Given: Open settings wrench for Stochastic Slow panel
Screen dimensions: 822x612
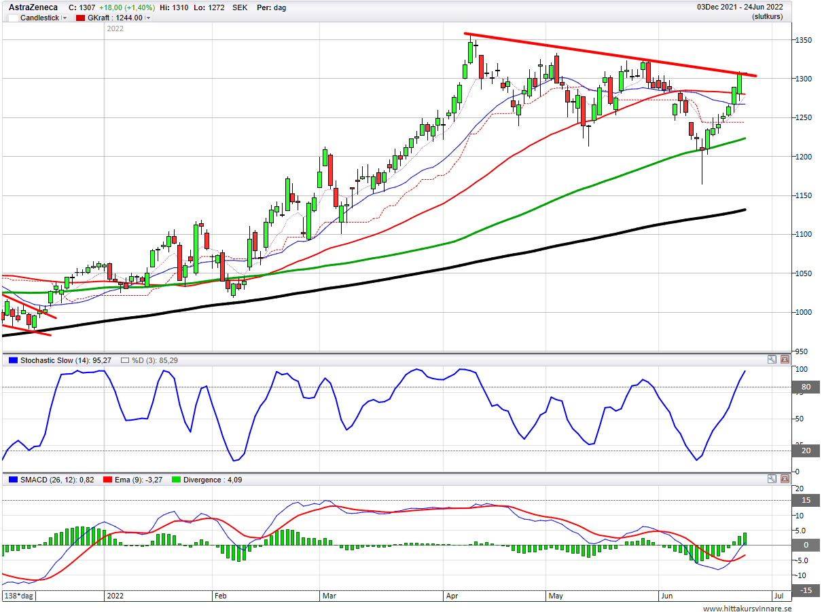Looking at the screenshot, I should [772, 360].
